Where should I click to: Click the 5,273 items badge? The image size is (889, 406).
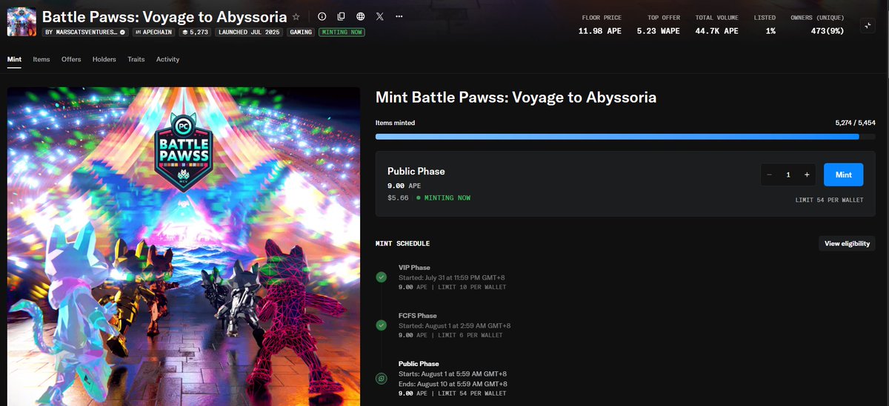[x=196, y=33]
